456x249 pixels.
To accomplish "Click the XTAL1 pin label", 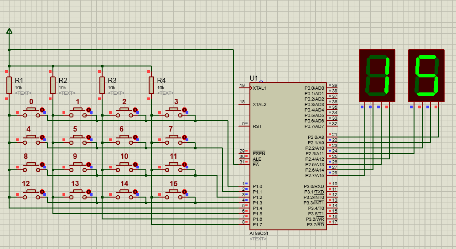I will pos(259,88).
